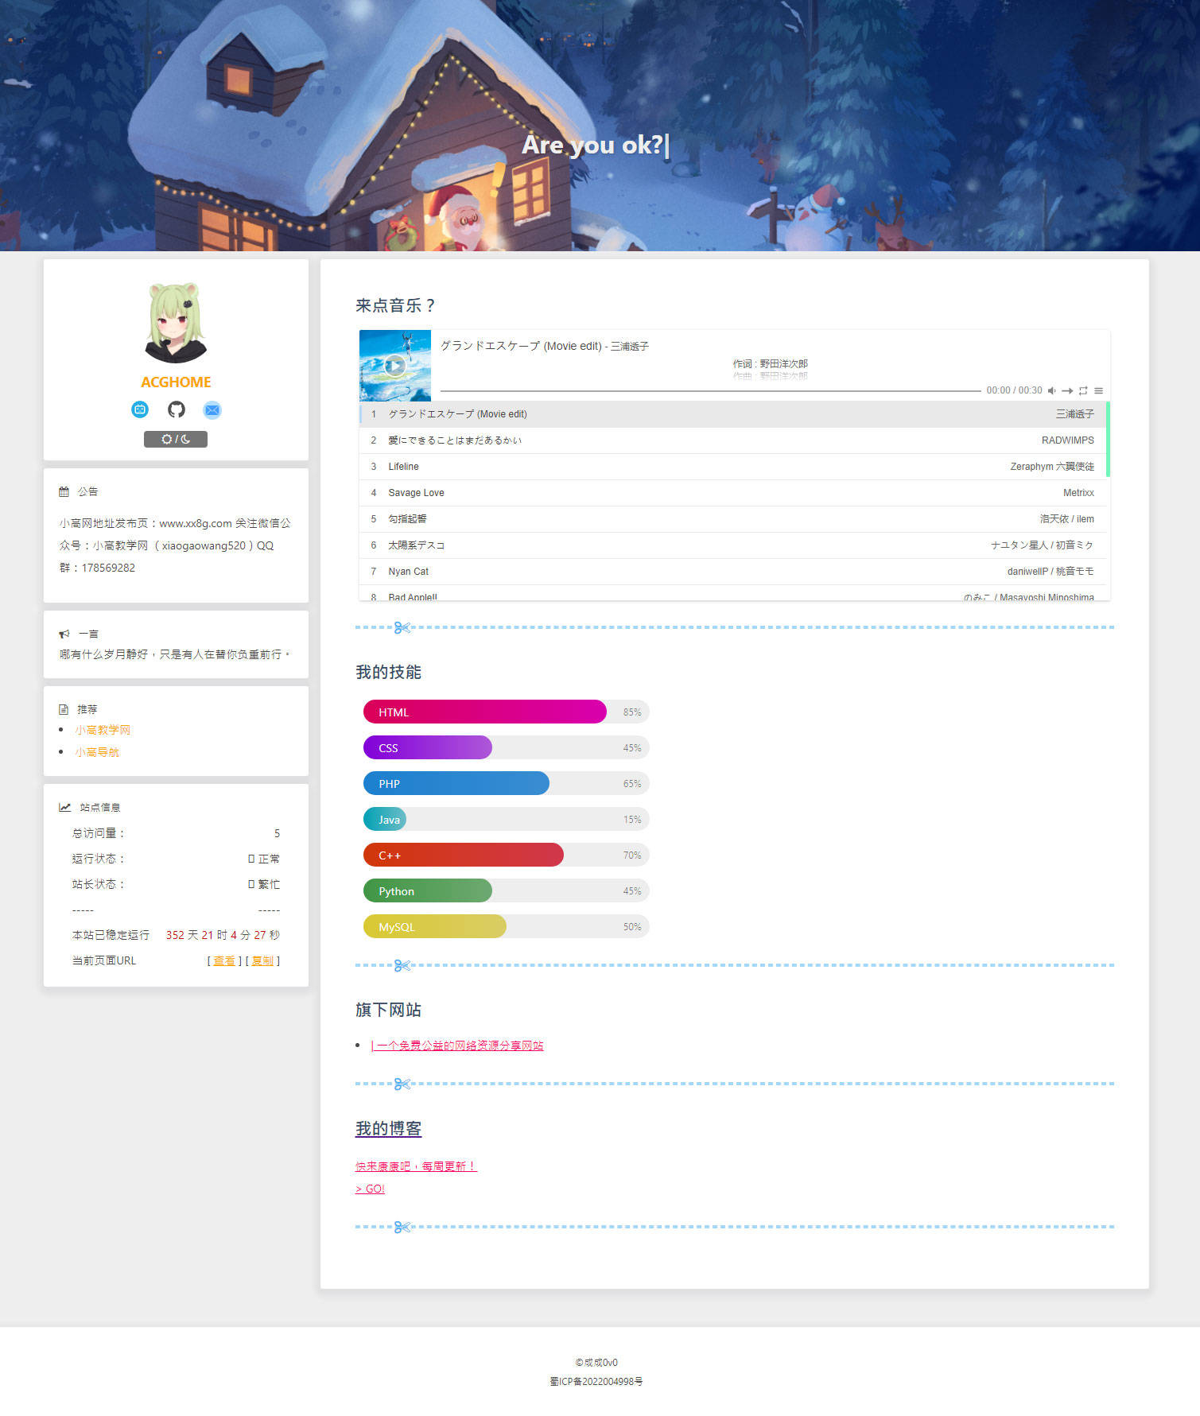Screen dimensions: 1200x1416
Task: Open the 小高教学网 recommended link
Action: tap(103, 730)
